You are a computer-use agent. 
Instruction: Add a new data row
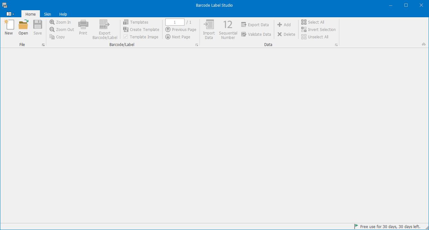point(284,25)
